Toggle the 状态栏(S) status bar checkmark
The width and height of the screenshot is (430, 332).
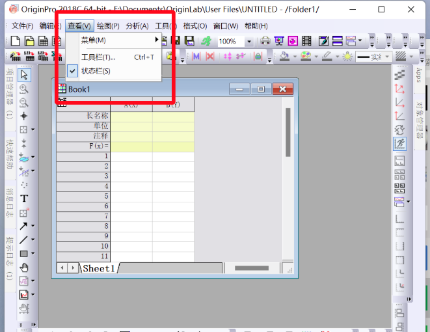pyautogui.click(x=72, y=71)
